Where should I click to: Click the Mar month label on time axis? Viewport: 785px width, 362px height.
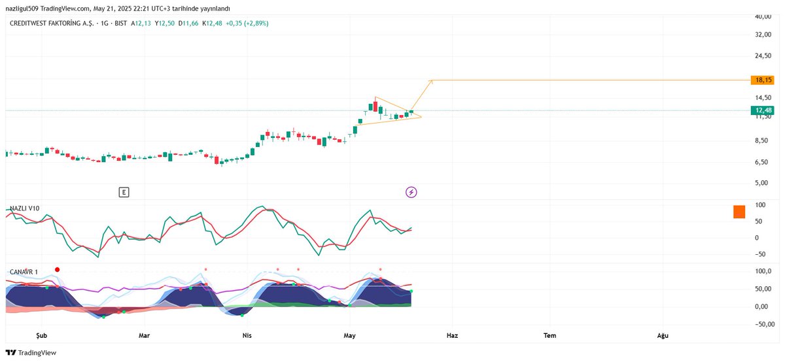pyautogui.click(x=145, y=336)
